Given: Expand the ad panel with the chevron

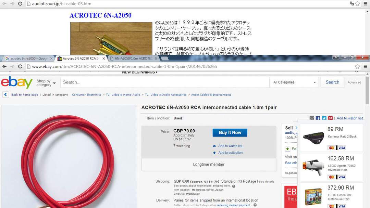Looking at the screenshot, I should [296, 128].
